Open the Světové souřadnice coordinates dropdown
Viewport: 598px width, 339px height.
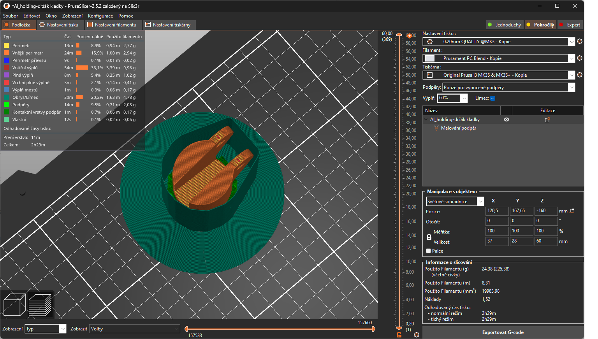tap(480, 202)
